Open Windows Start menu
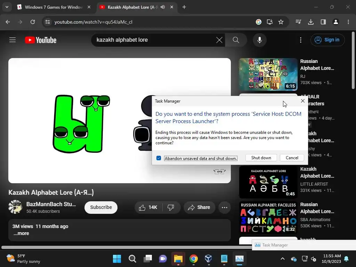The height and width of the screenshot is (267, 356). click(x=117, y=259)
